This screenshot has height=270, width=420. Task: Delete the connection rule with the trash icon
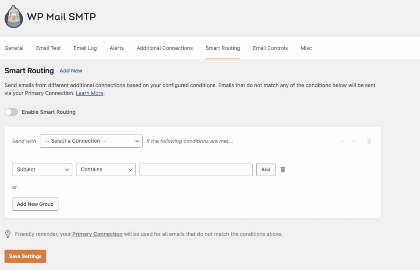(x=369, y=141)
